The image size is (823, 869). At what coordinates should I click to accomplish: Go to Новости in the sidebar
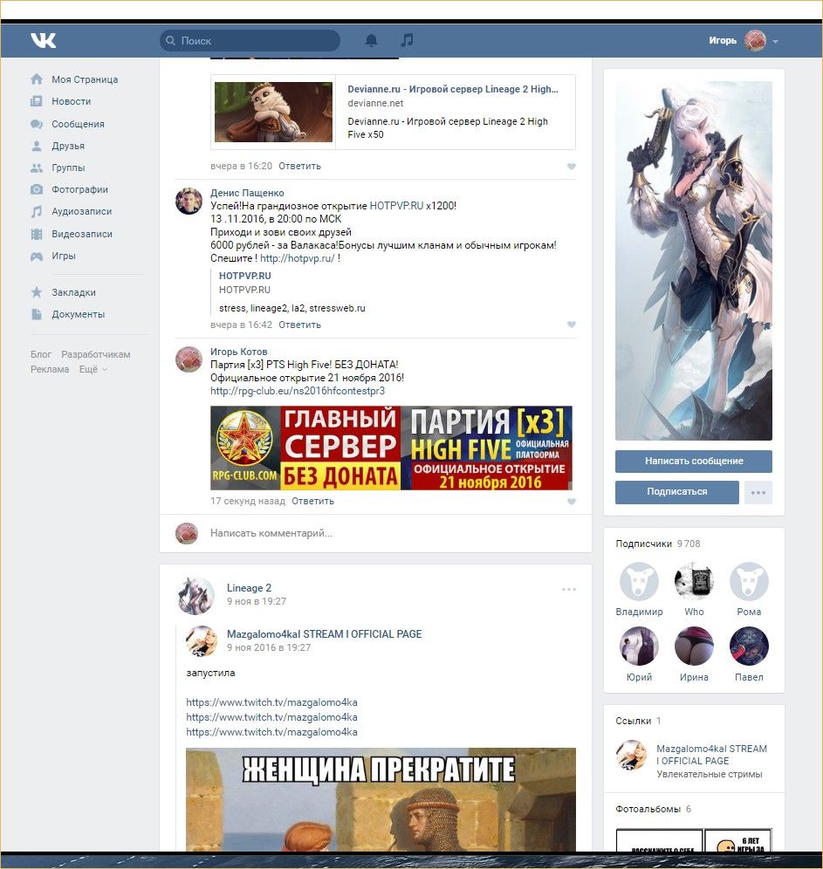click(x=72, y=101)
